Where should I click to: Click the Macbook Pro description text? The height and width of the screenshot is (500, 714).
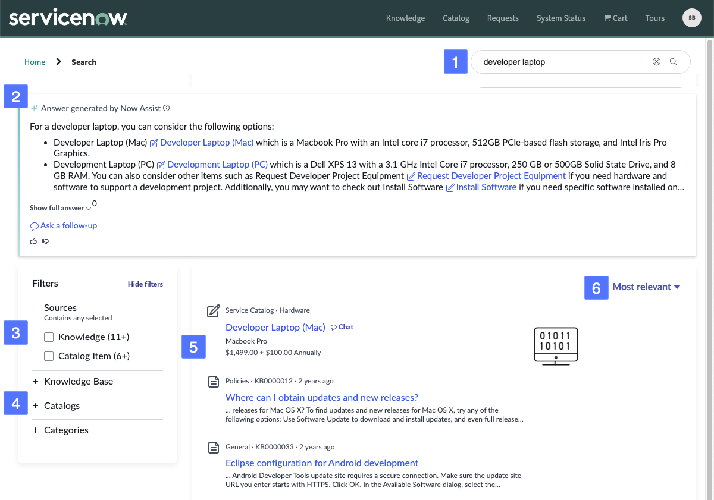246,341
